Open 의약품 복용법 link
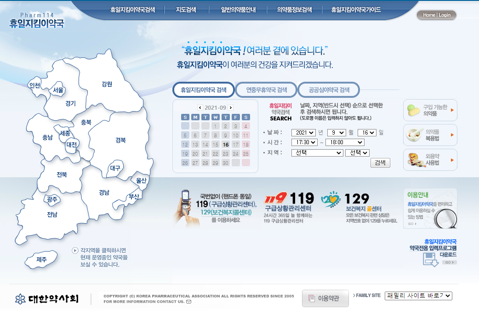This screenshot has width=479, height=326. coord(430,135)
